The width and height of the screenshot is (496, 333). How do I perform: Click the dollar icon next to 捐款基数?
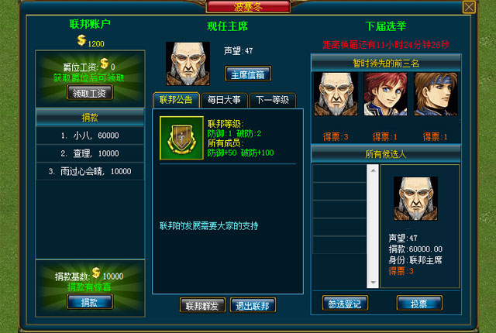click(x=96, y=273)
